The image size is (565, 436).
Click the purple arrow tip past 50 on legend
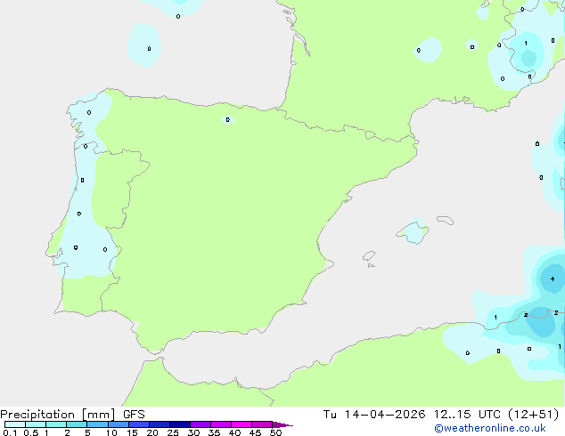[x=282, y=424]
